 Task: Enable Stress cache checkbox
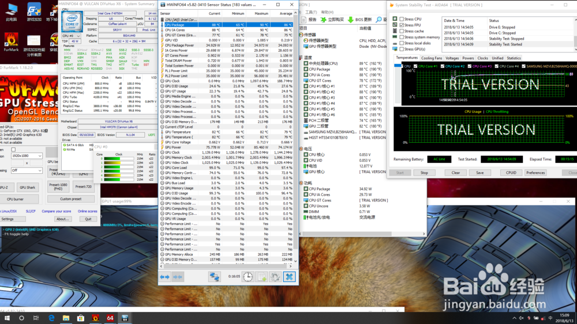coord(402,31)
